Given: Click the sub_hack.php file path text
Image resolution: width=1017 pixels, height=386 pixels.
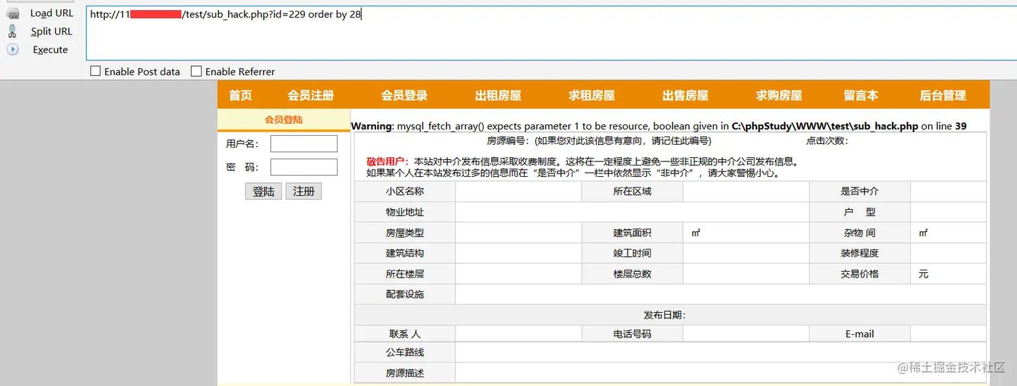Looking at the screenshot, I should (x=825, y=126).
